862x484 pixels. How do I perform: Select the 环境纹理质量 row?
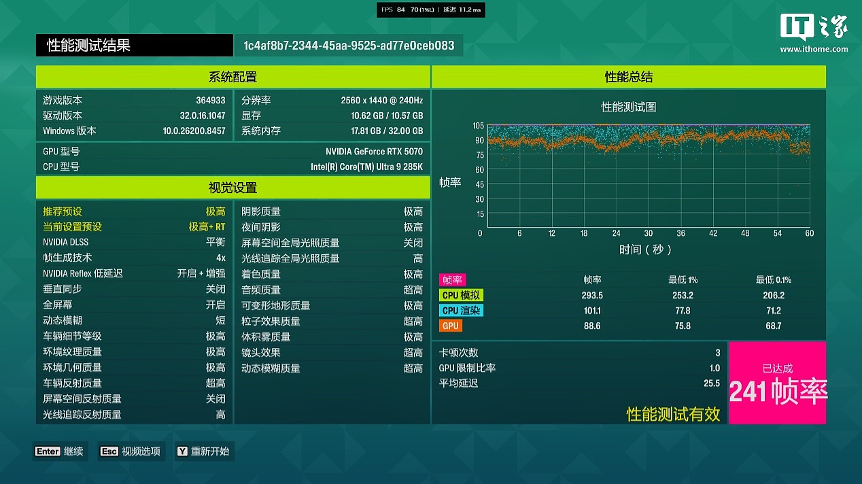click(x=134, y=352)
